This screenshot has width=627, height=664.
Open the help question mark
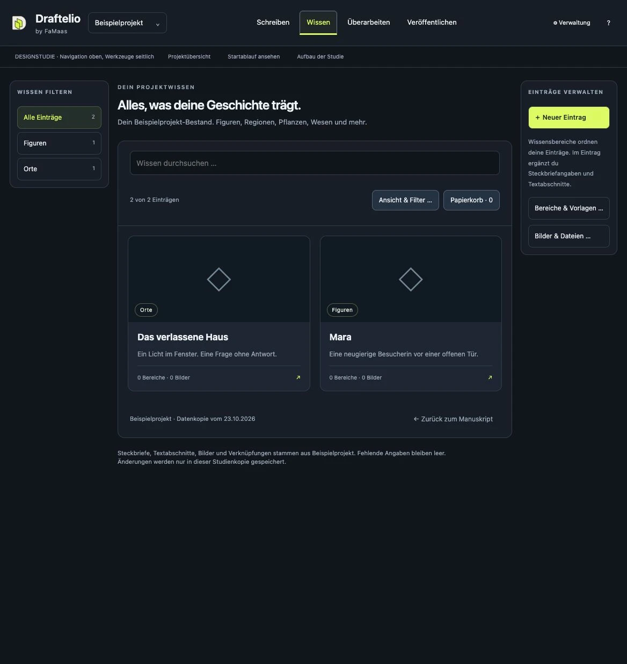tap(608, 23)
